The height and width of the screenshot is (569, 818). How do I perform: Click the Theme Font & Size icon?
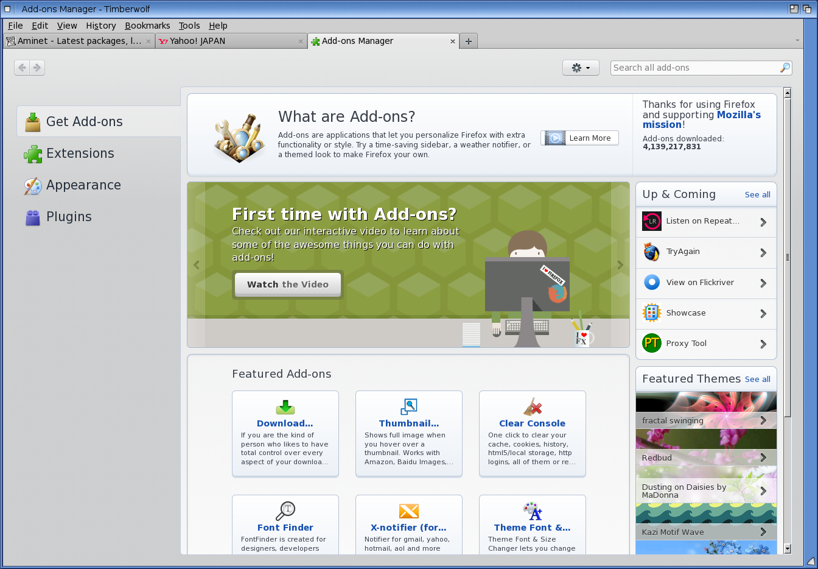coord(533,511)
